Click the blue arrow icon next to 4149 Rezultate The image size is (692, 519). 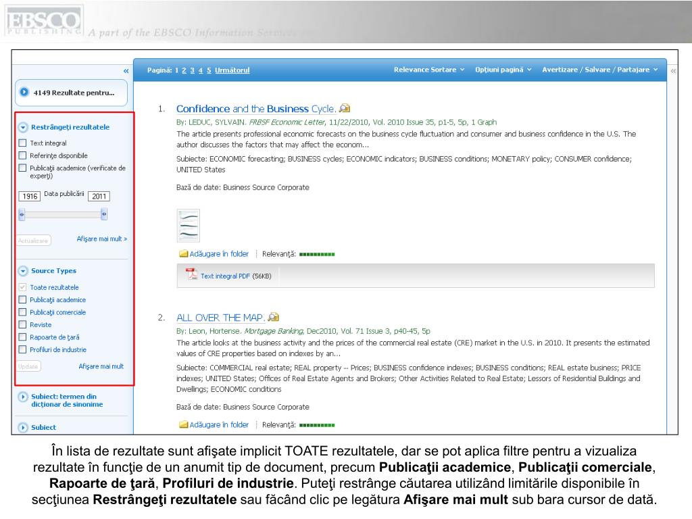coord(24,92)
